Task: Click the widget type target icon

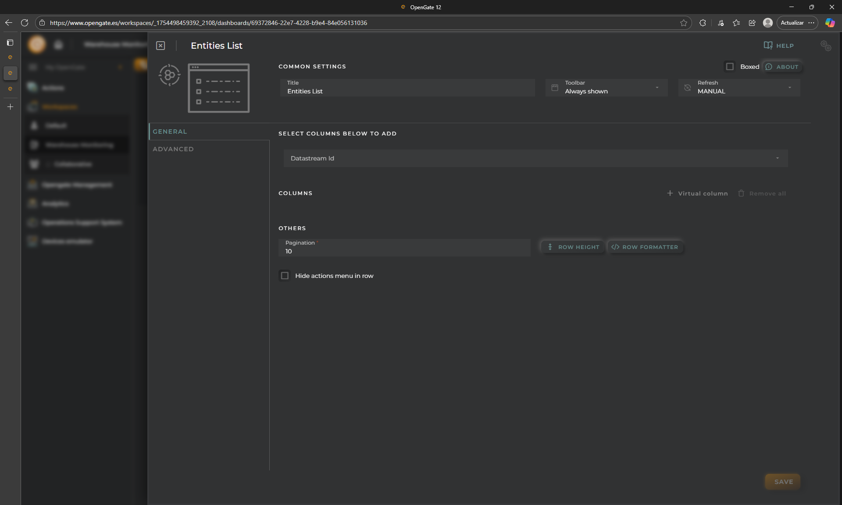Action: (169, 75)
